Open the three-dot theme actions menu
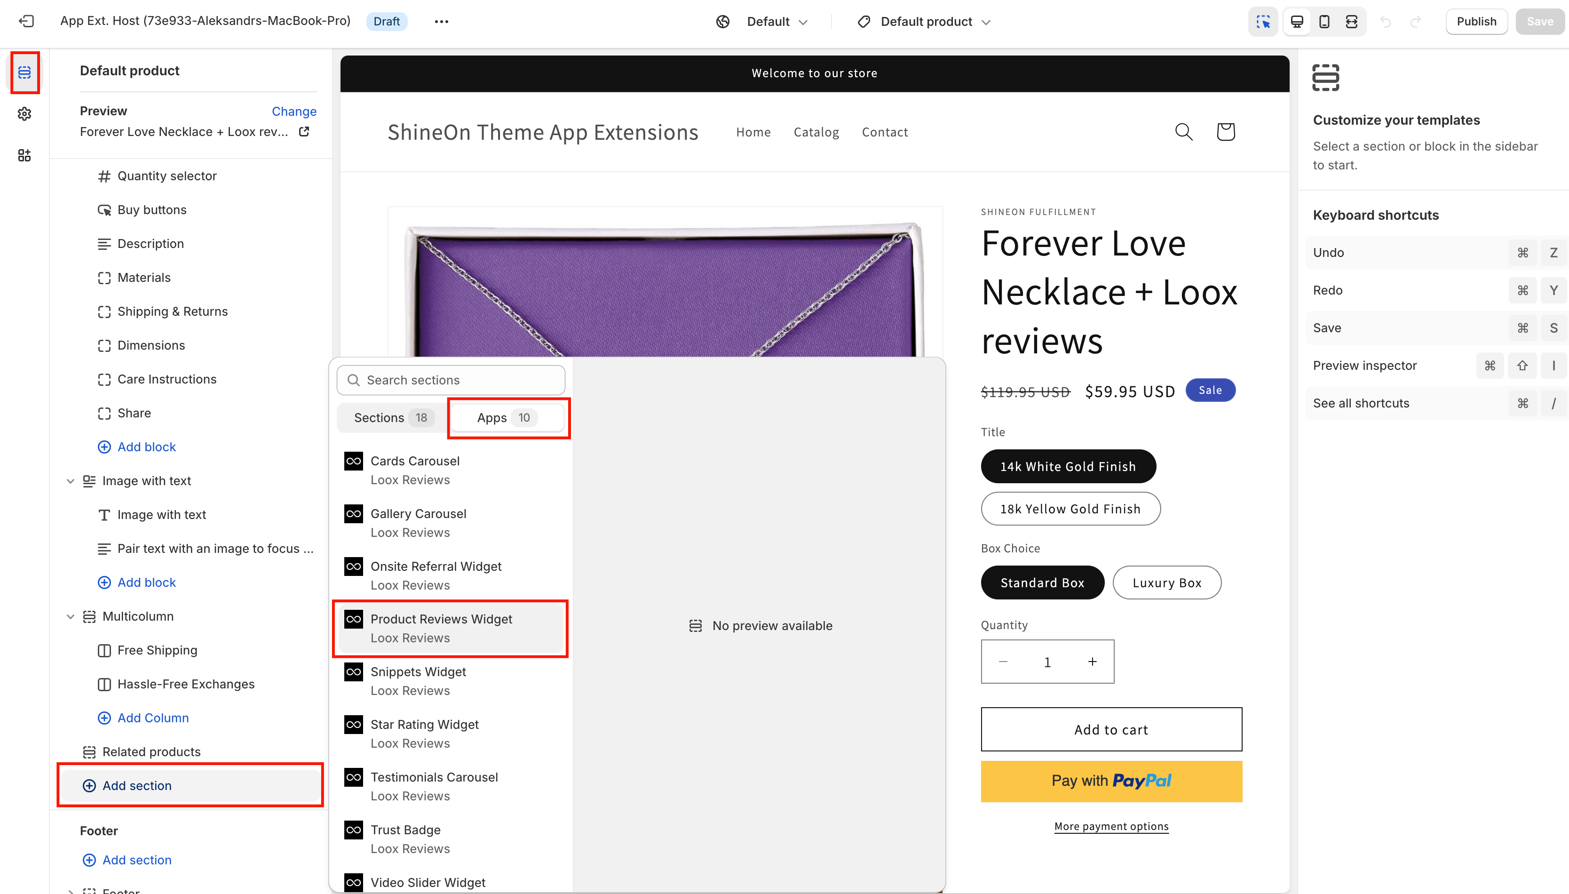This screenshot has height=894, width=1569. [x=441, y=22]
